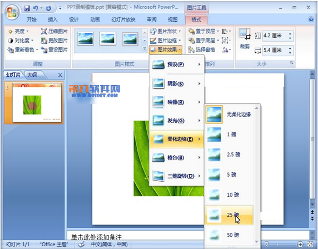
Task: Select the first picture style thumbnail
Action: tap(86, 38)
